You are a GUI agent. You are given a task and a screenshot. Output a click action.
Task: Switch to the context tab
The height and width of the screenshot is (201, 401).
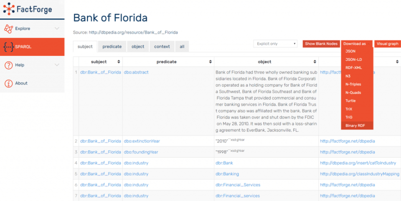tap(162, 47)
